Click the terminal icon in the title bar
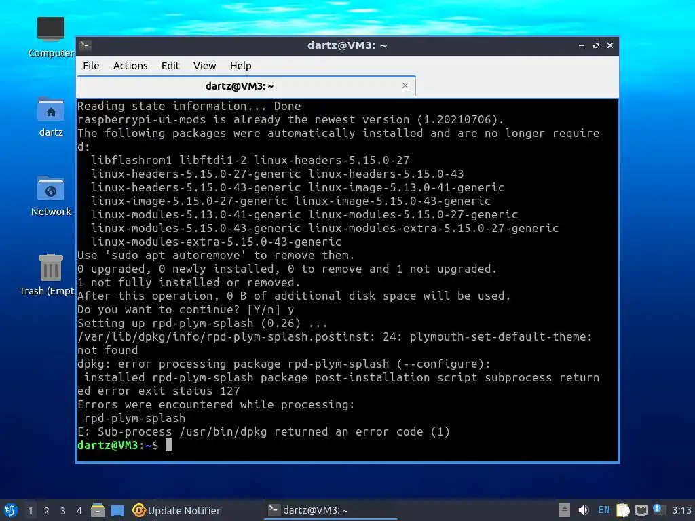695x521 pixels. coord(86,45)
